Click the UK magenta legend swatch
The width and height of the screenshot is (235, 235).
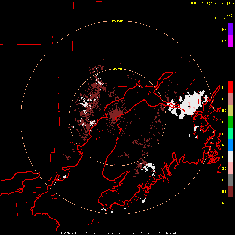[x=231, y=41]
